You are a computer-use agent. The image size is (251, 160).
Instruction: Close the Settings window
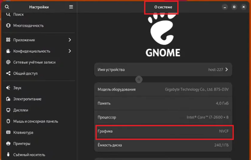(244, 7)
